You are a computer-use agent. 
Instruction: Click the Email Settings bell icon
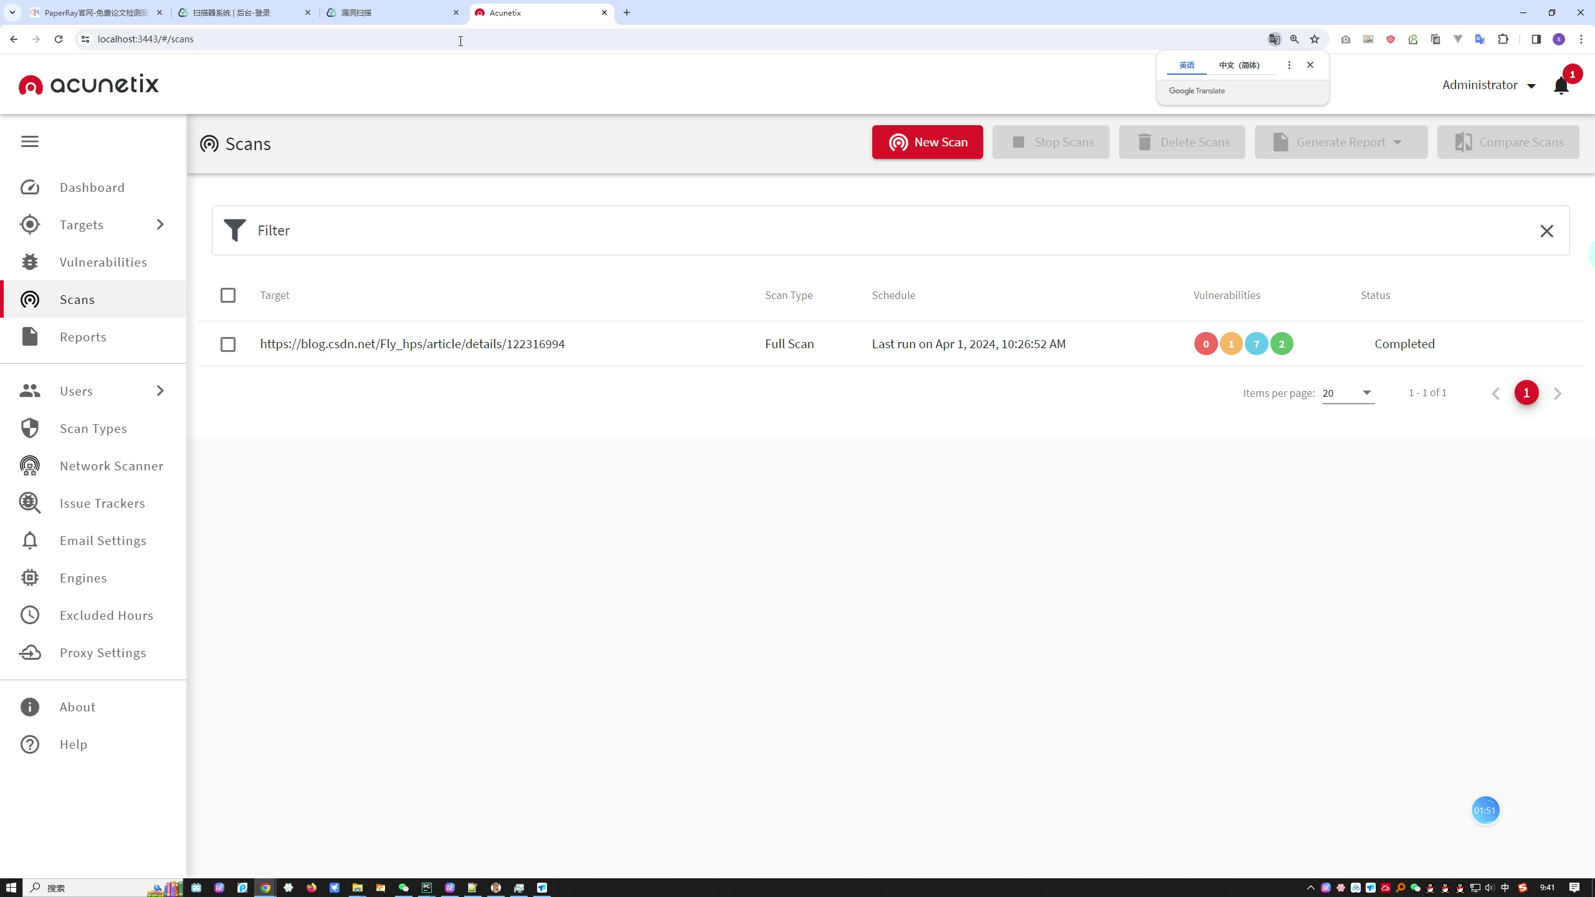click(30, 540)
